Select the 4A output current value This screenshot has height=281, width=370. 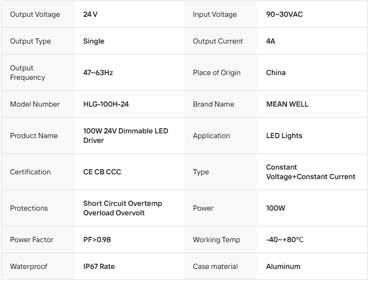point(271,41)
